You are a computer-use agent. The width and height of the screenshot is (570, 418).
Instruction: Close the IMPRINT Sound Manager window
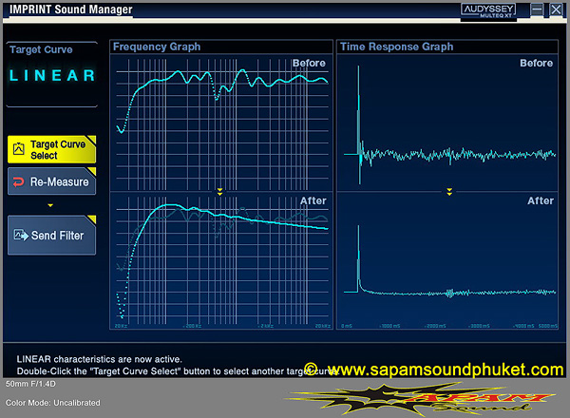556,9
